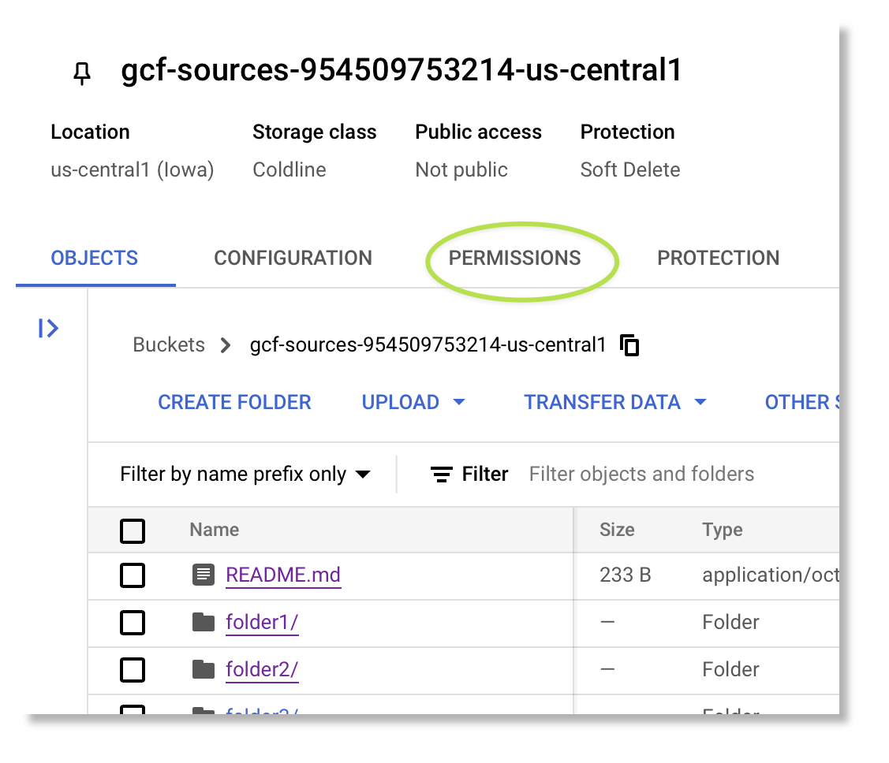Click the CREATE FOLDER button
The width and height of the screenshot is (889, 763).
234,402
